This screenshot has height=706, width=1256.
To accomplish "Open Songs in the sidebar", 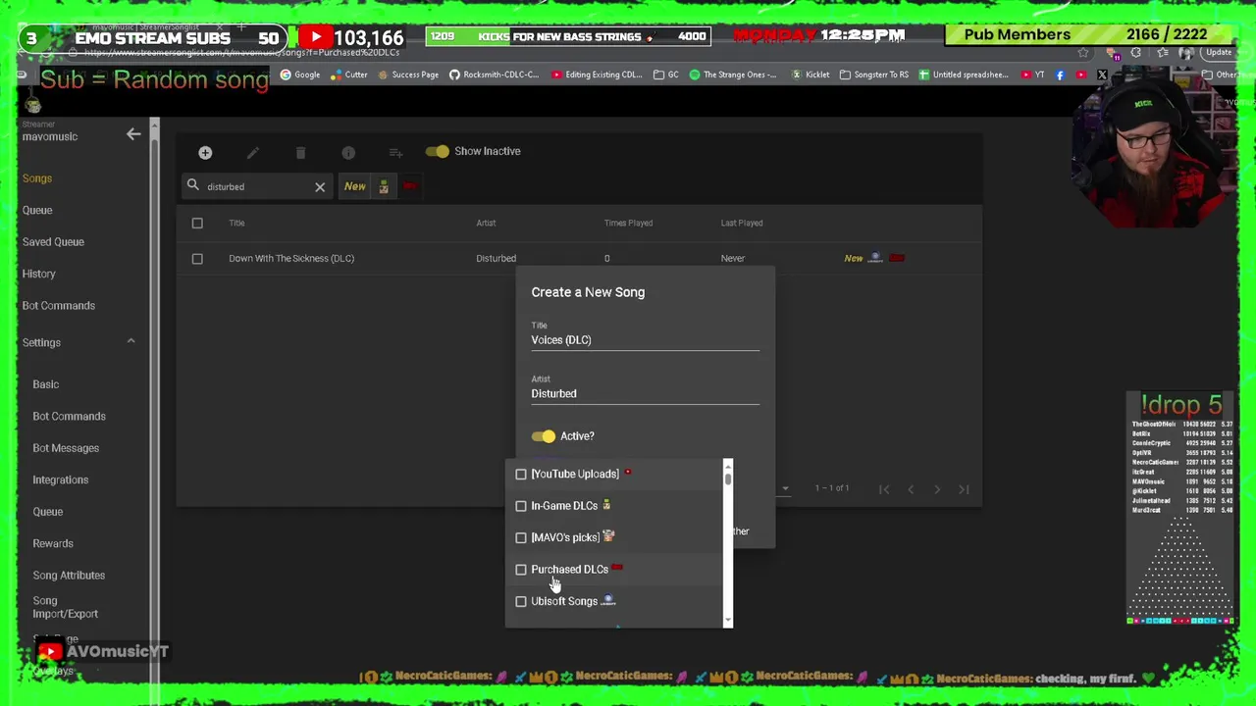I will point(37,178).
